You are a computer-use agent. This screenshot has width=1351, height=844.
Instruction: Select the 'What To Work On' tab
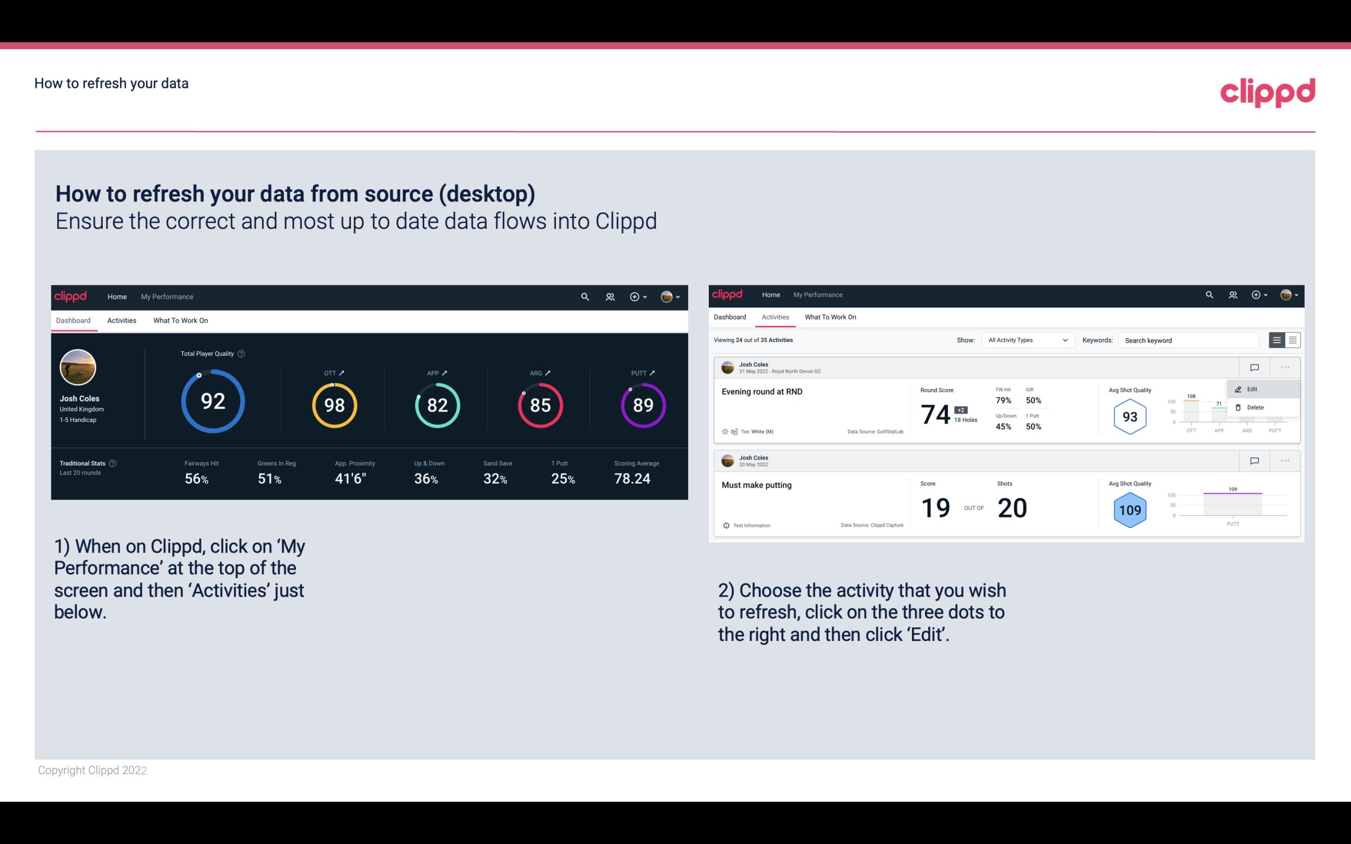(180, 320)
